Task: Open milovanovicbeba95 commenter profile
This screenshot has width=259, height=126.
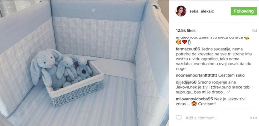Action: [195, 99]
